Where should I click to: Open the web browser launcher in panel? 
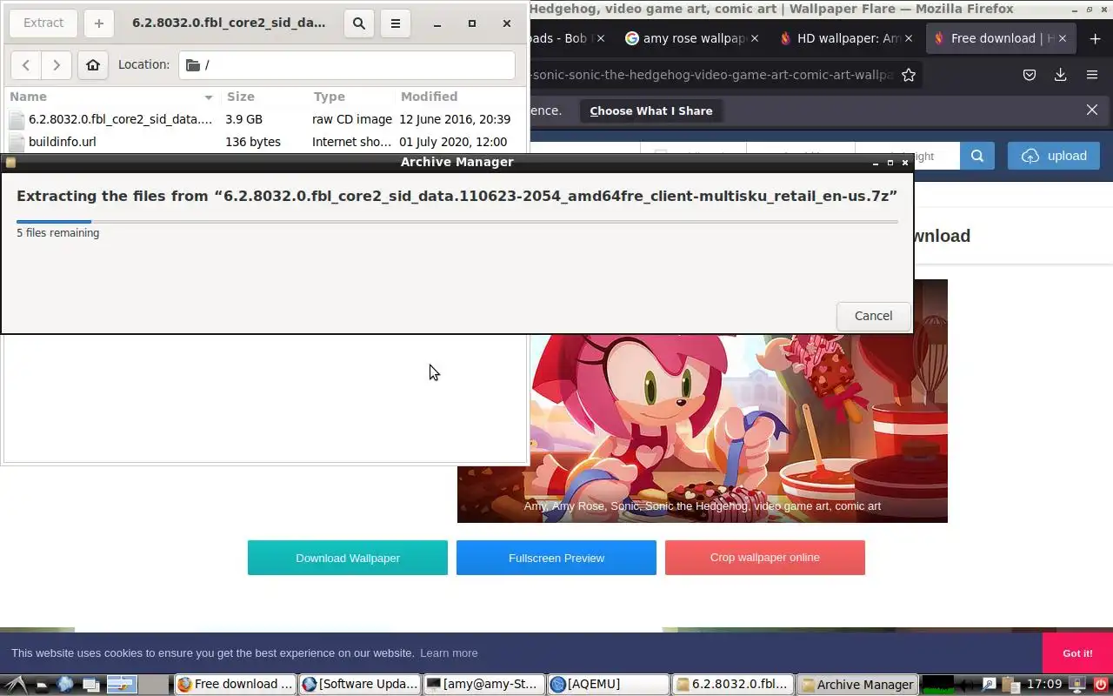(x=65, y=685)
